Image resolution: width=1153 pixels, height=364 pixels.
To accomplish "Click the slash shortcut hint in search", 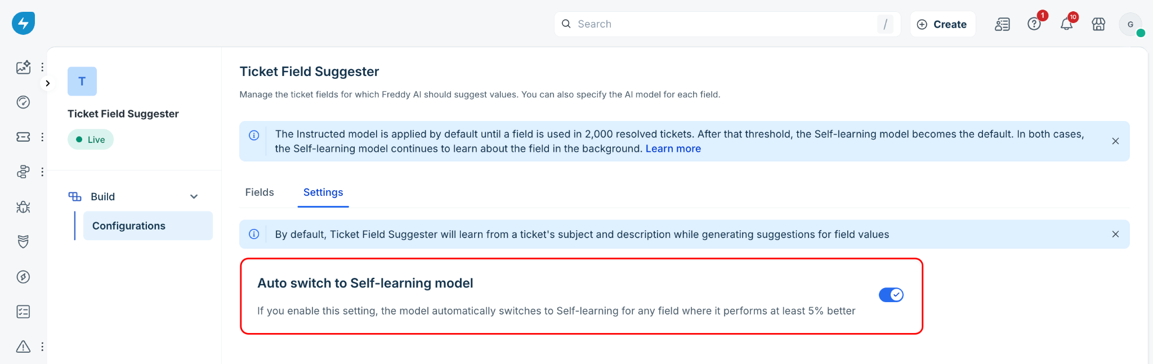I will pos(885,24).
